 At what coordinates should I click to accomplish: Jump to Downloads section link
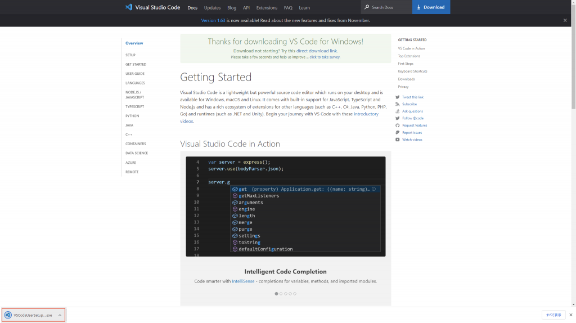(x=406, y=79)
